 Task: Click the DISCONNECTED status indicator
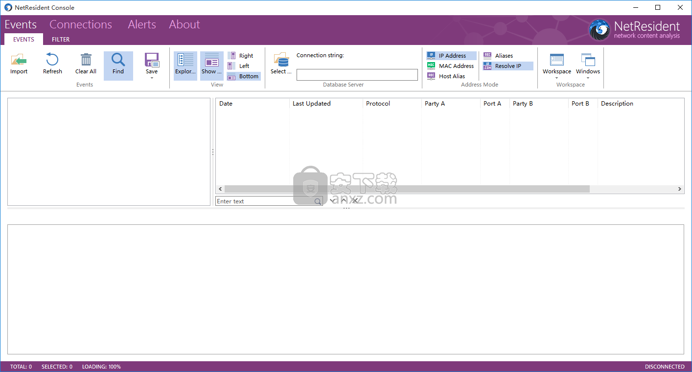665,367
